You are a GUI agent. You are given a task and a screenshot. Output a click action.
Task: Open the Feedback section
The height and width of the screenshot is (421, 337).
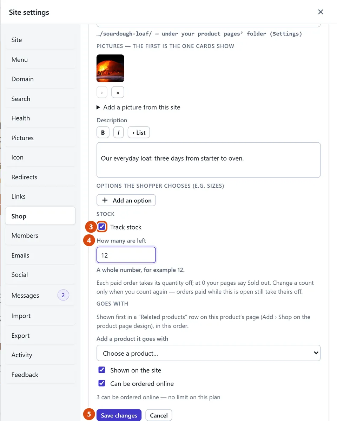tap(40, 375)
